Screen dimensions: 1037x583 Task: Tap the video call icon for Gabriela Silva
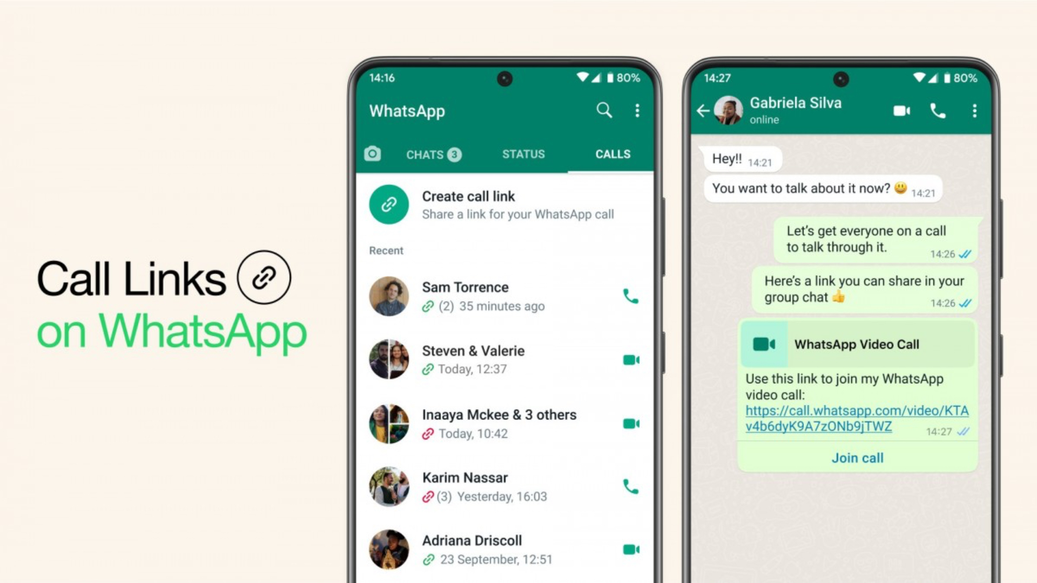899,110
